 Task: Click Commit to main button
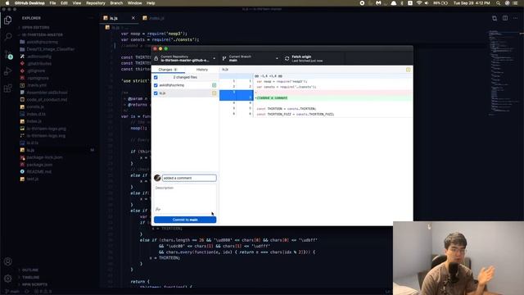point(185,220)
